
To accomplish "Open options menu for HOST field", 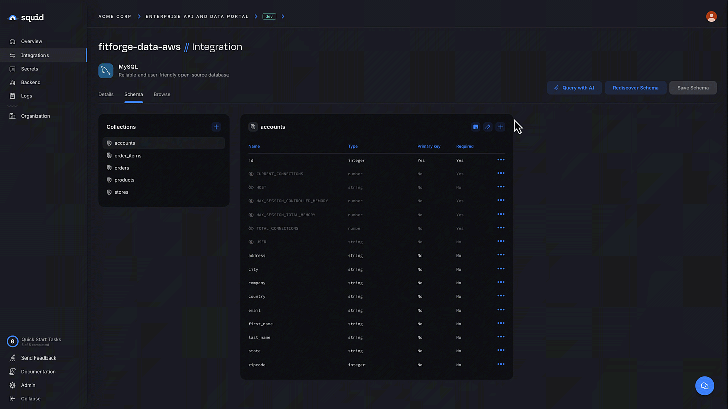I will coord(501,187).
